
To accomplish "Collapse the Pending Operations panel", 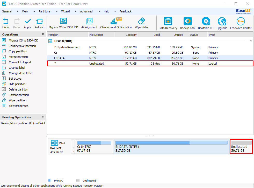I will 43,117.
